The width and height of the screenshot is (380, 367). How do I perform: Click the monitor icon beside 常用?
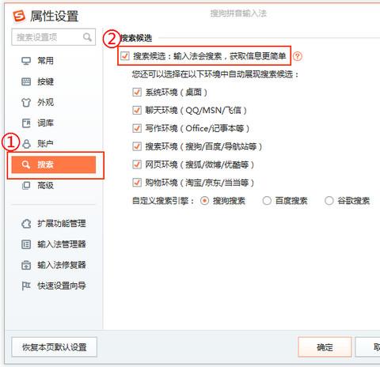click(26, 61)
